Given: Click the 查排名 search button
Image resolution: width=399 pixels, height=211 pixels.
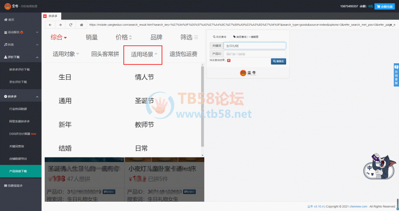Looking at the screenshot, I should [279, 61].
